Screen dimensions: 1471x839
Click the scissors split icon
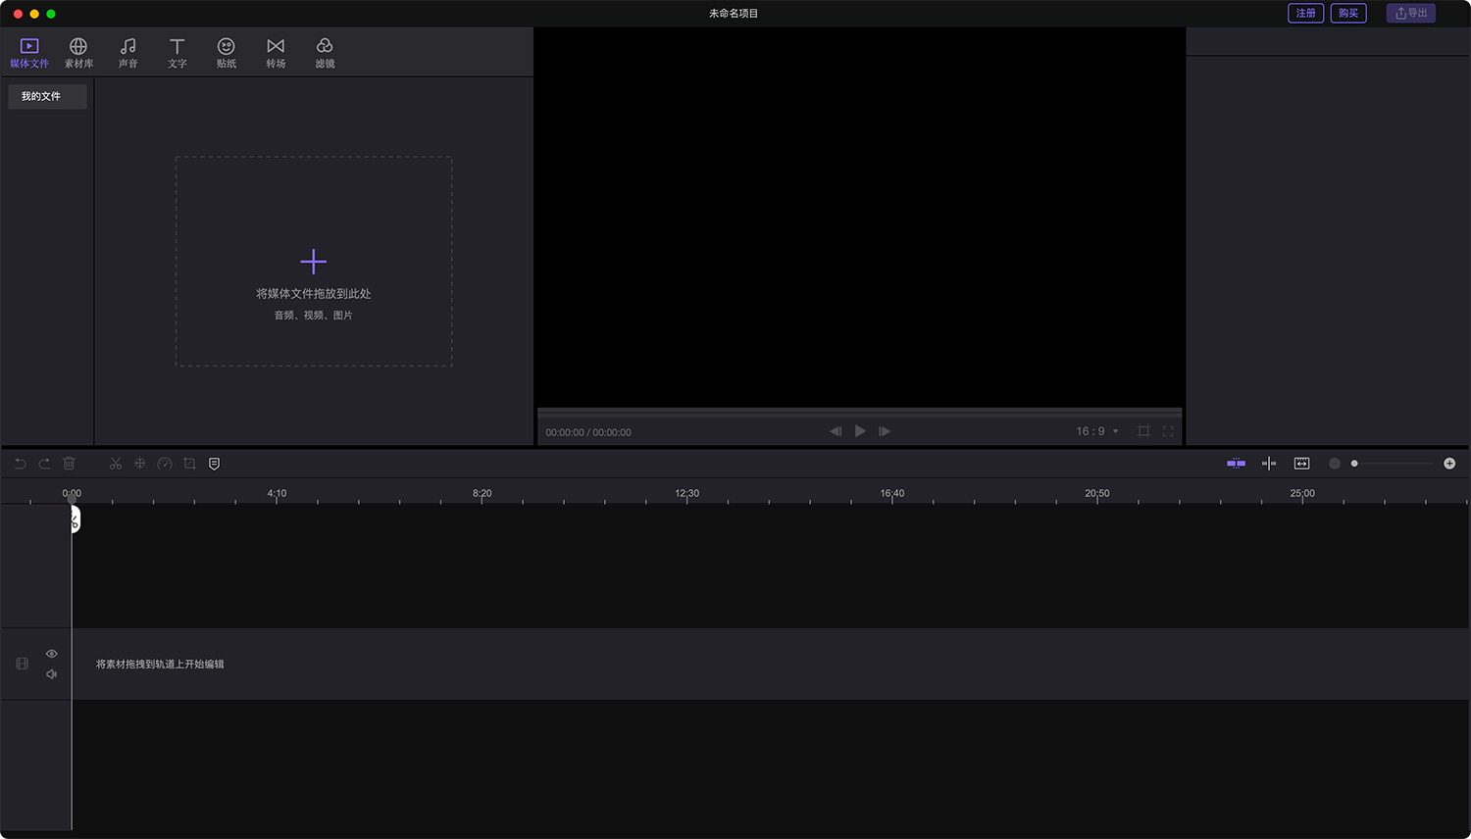[x=116, y=464]
